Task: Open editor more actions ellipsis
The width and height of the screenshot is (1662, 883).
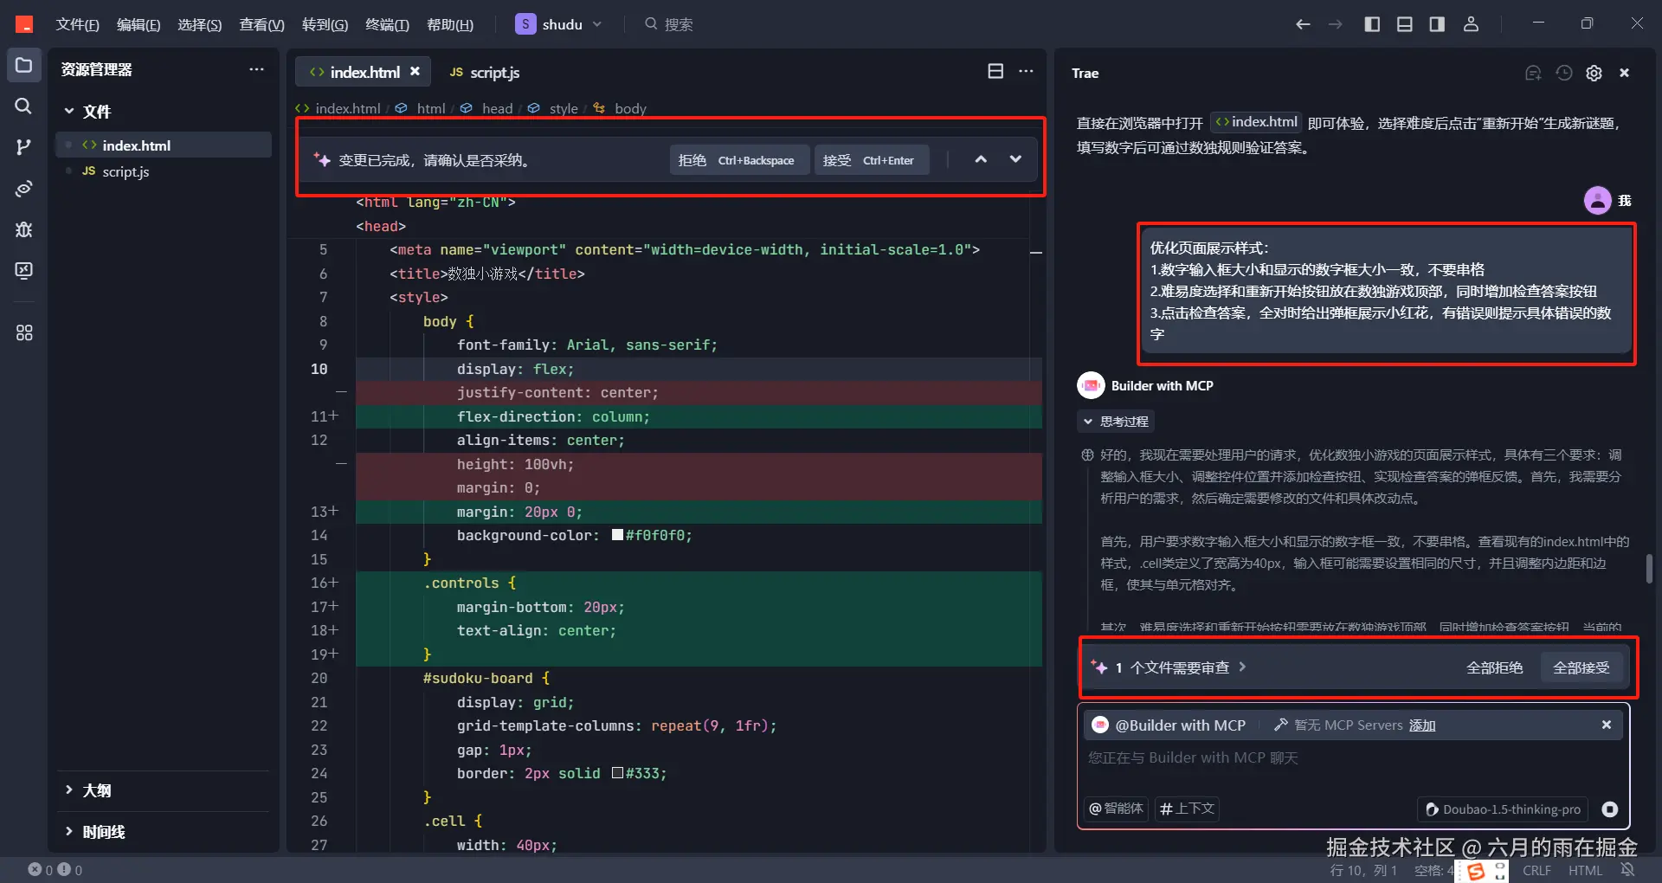Action: 1026,72
